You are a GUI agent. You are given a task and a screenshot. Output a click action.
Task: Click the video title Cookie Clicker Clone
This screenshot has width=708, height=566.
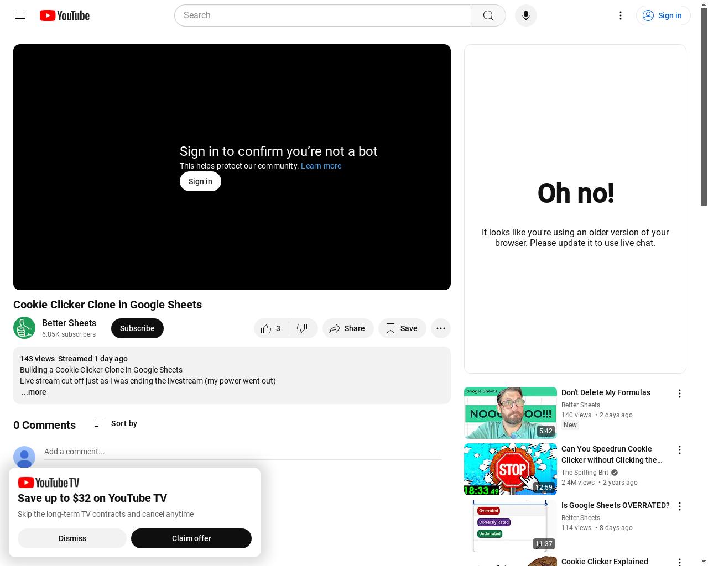click(x=107, y=305)
